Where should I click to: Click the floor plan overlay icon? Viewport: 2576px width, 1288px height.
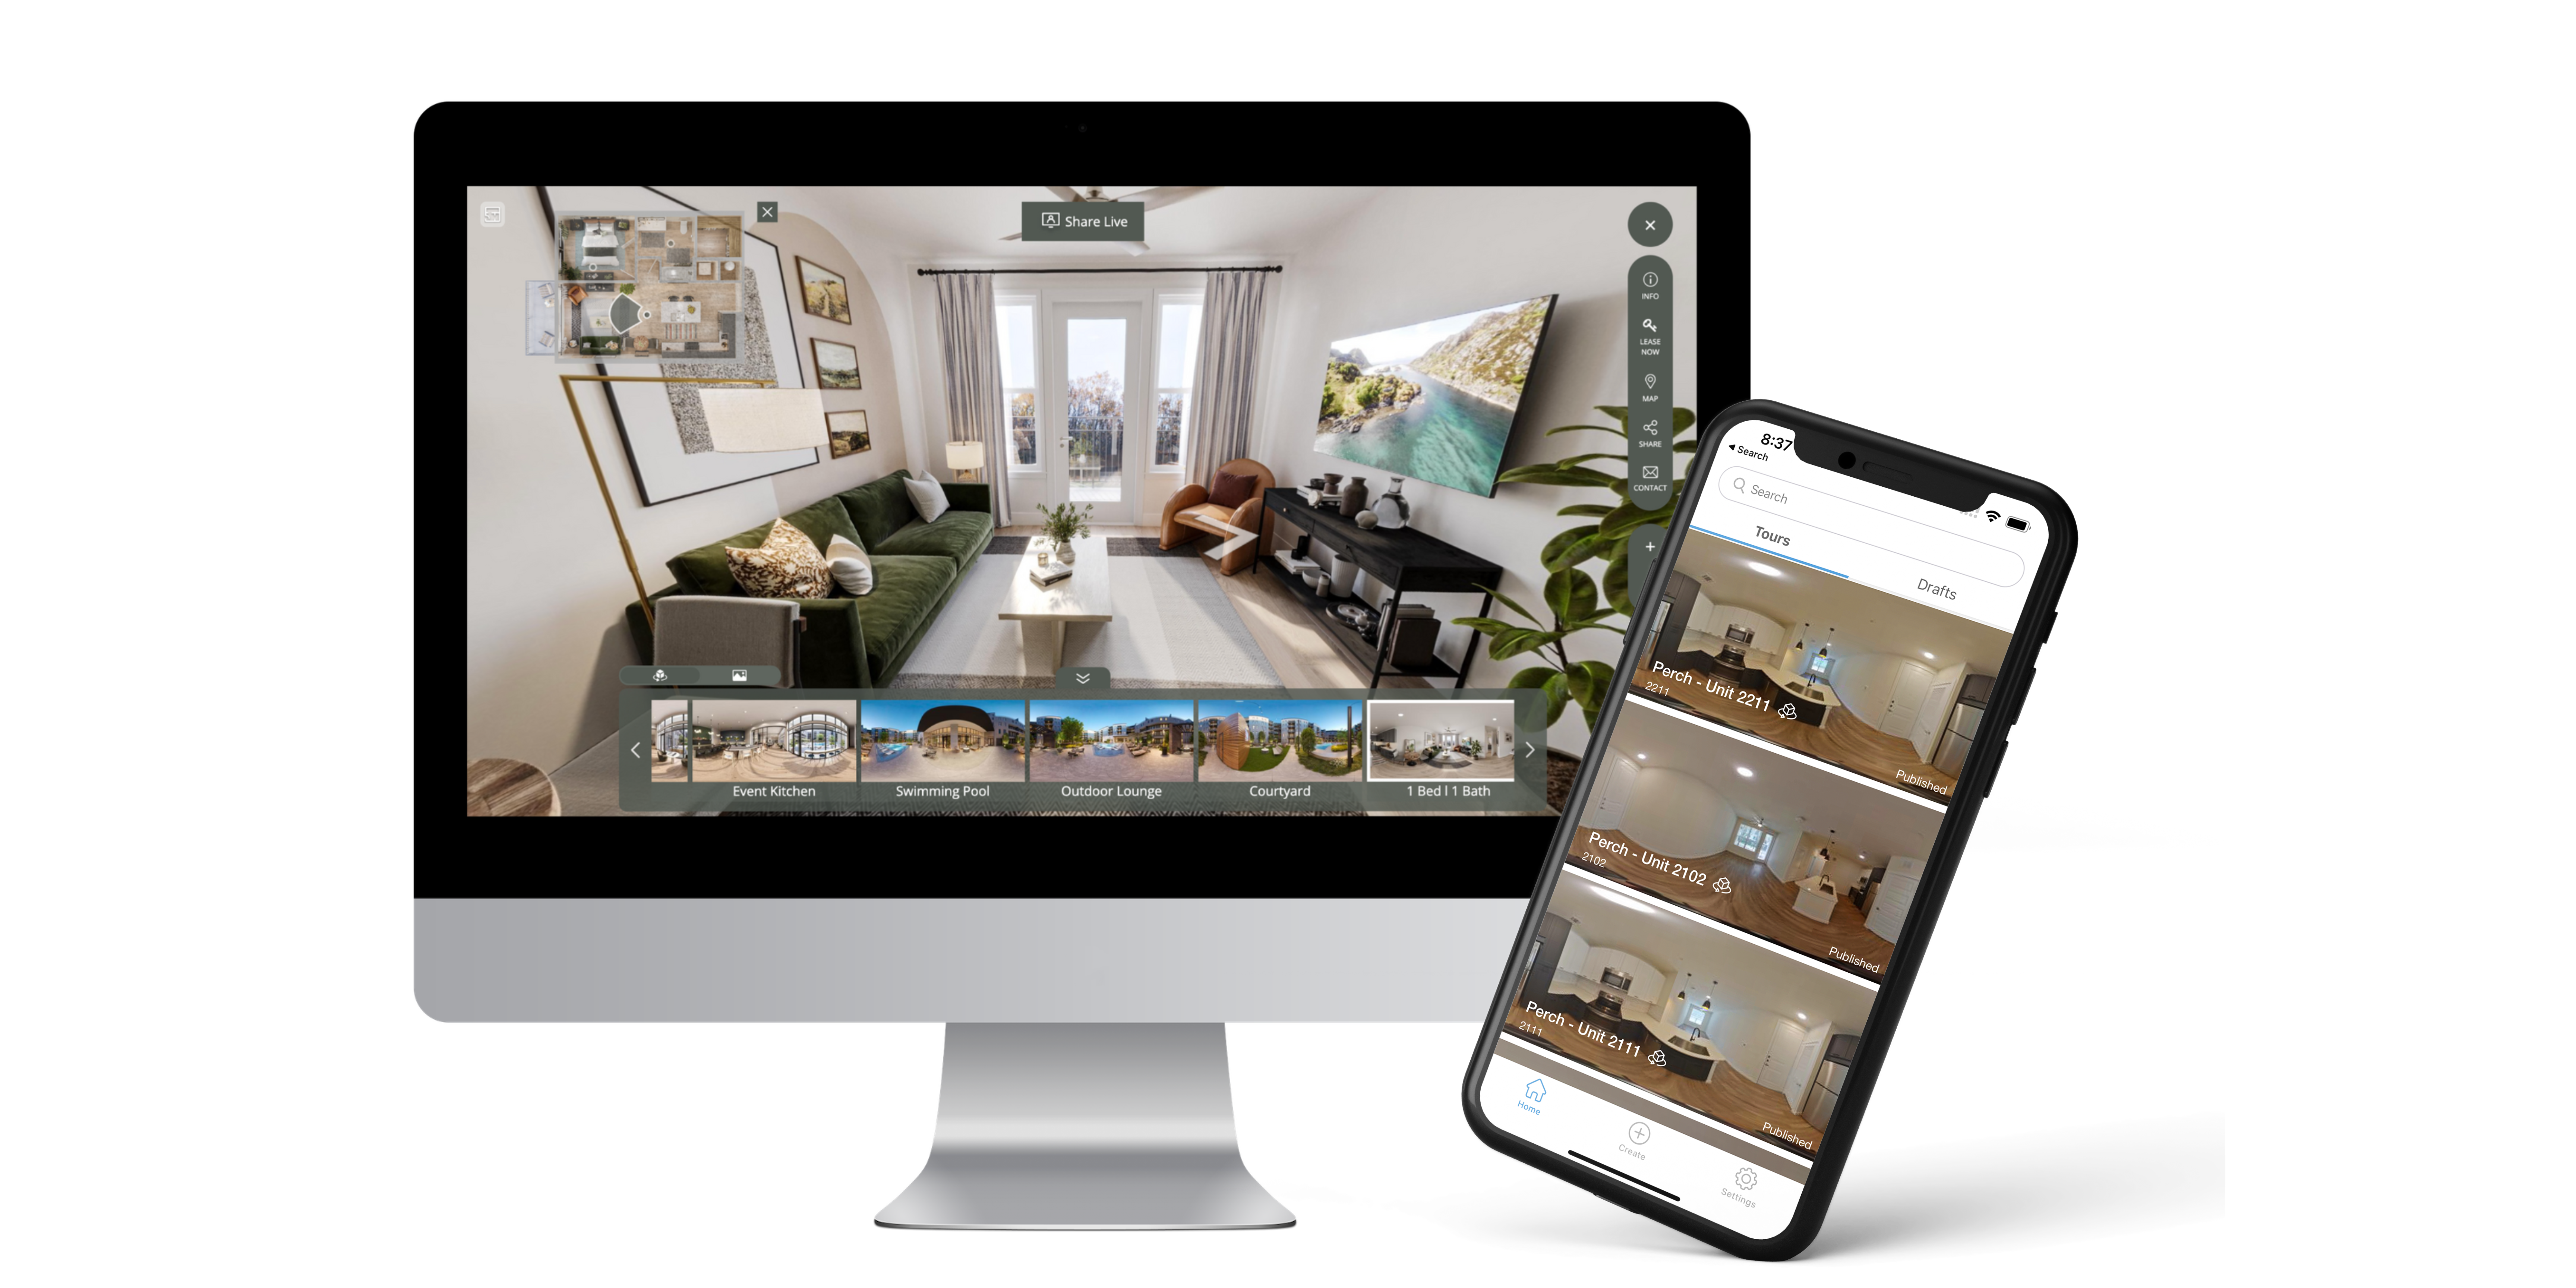(x=491, y=215)
